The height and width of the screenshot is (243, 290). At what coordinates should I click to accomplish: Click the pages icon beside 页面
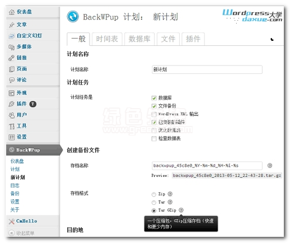pos(12,69)
